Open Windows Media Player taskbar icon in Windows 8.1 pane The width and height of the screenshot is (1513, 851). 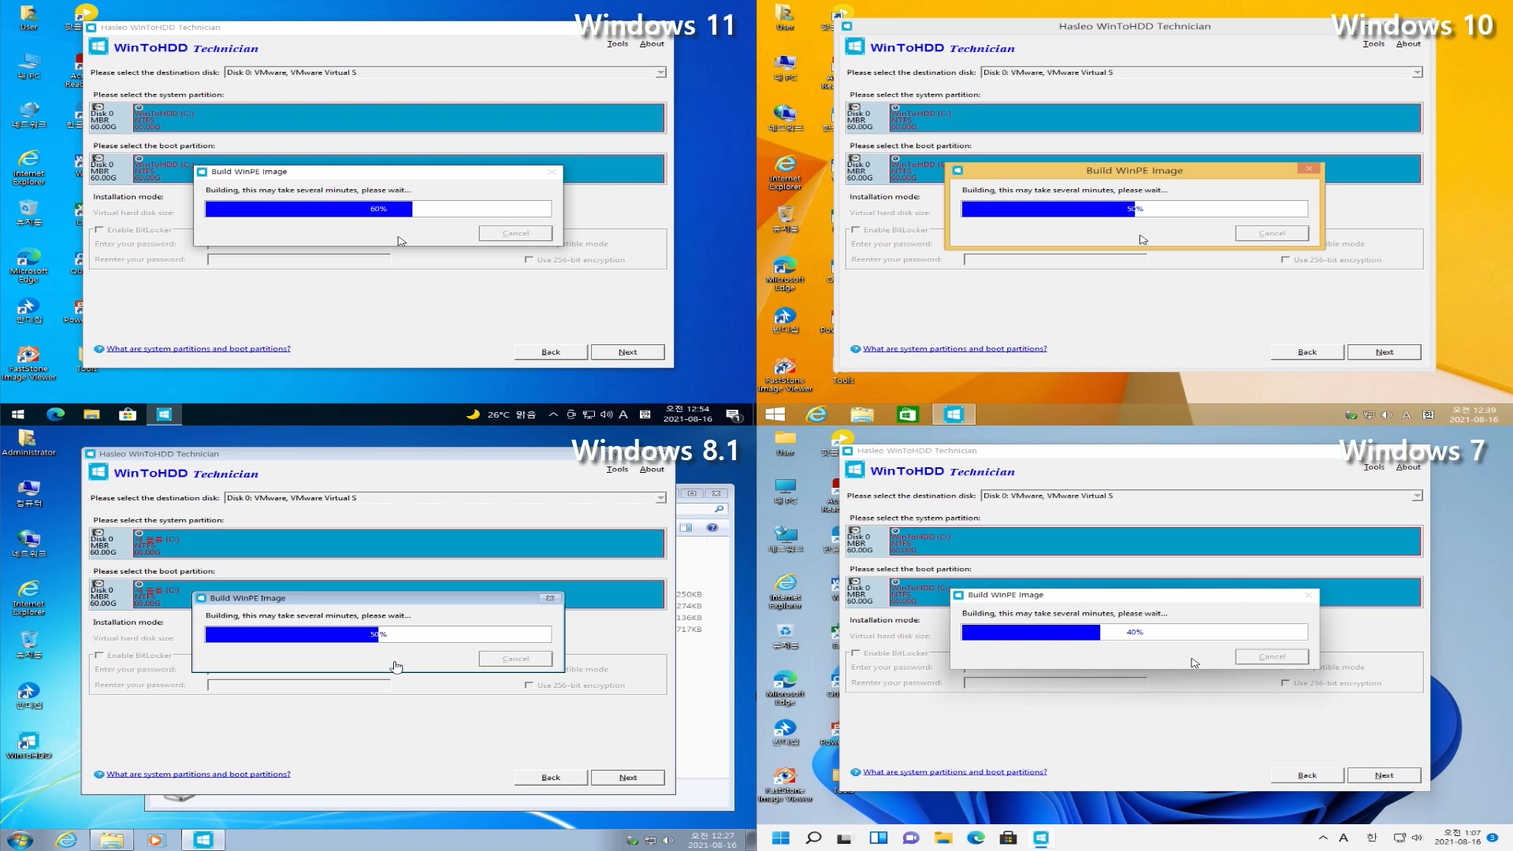[x=155, y=840]
